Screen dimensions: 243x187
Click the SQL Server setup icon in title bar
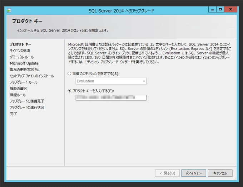tap(9, 10)
